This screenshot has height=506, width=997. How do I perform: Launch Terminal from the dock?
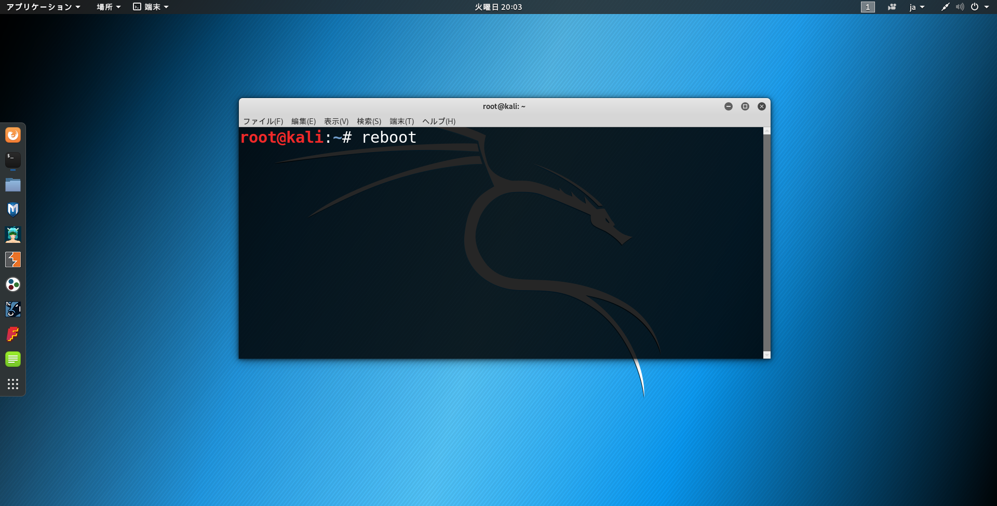click(x=13, y=160)
